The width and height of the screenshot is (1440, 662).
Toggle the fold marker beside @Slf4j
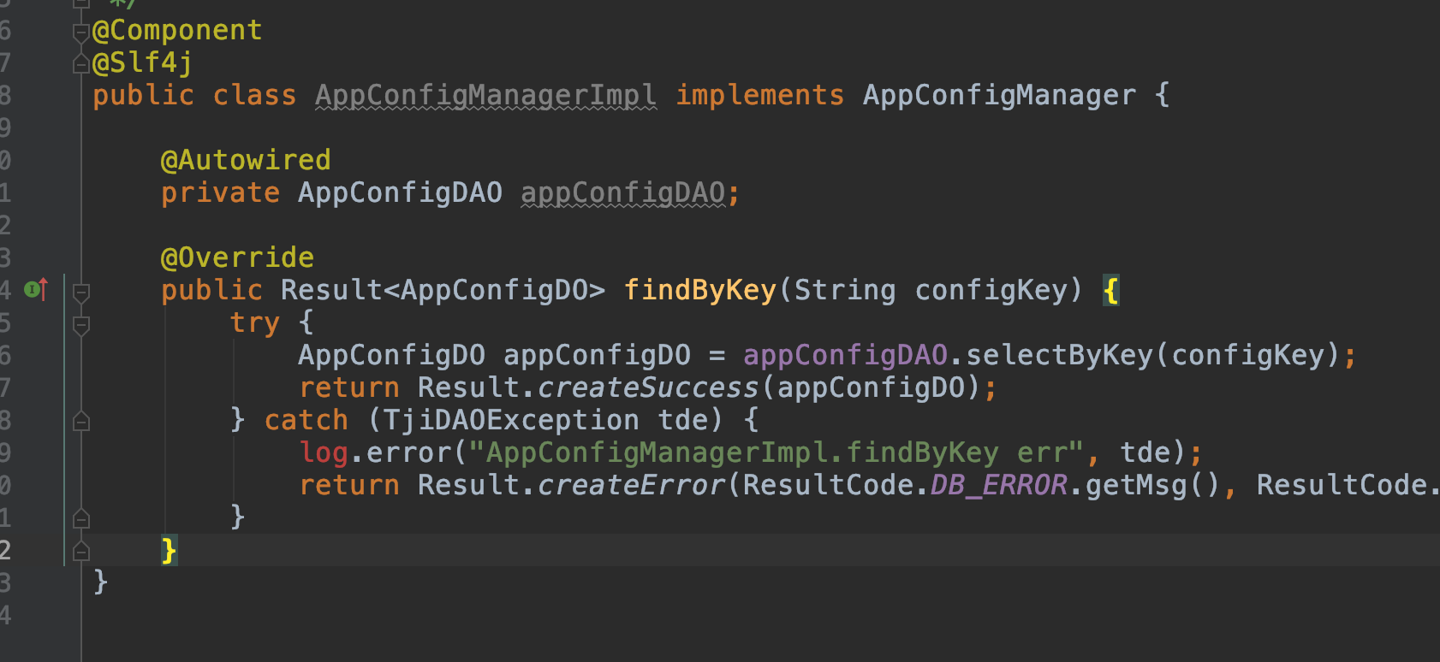click(81, 64)
